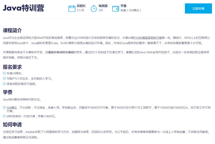Click the bullet icon beside 年满18周岁
The height and width of the screenshot is (144, 215).
click(4, 73)
